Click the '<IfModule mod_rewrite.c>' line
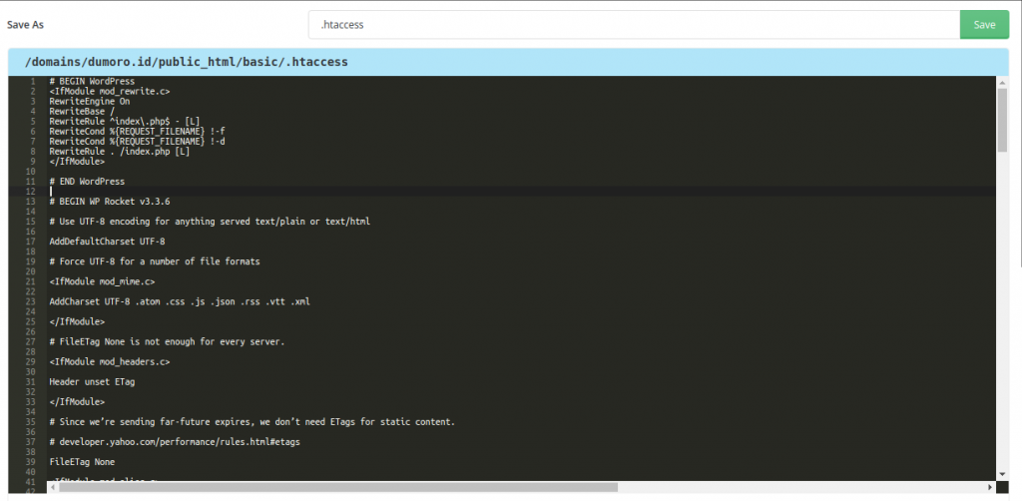The height and width of the screenshot is (501, 1022). click(x=110, y=92)
